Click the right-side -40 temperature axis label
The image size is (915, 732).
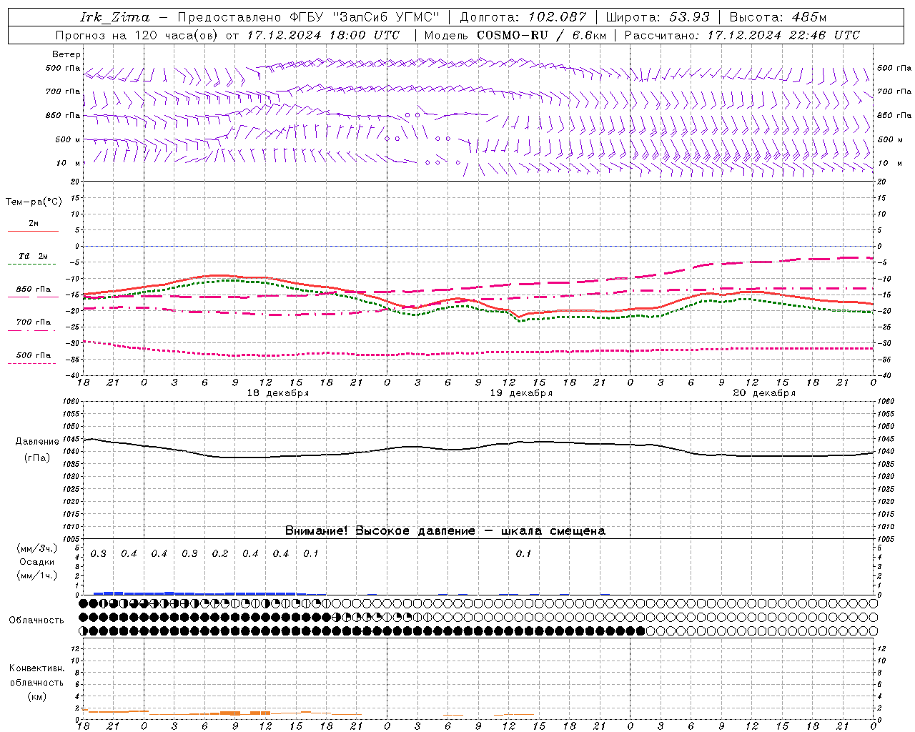(884, 375)
